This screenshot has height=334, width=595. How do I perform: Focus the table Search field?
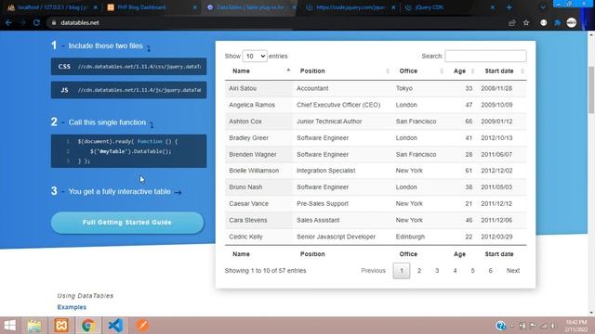tap(485, 56)
